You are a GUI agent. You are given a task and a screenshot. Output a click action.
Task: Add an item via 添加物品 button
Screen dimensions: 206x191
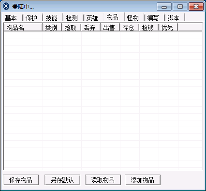143,180
